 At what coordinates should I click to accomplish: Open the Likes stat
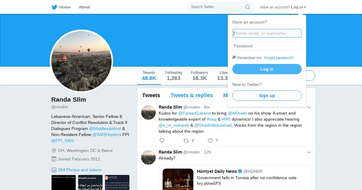pyautogui.click(x=223, y=76)
